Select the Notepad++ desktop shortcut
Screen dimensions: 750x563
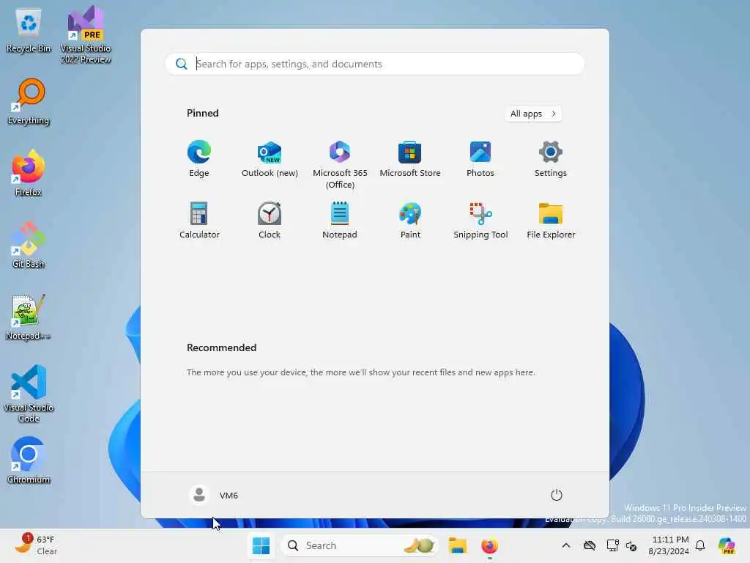pyautogui.click(x=29, y=317)
